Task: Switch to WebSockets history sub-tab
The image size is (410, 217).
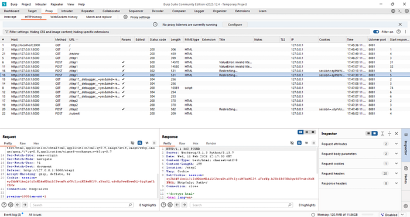Action: click(64, 17)
